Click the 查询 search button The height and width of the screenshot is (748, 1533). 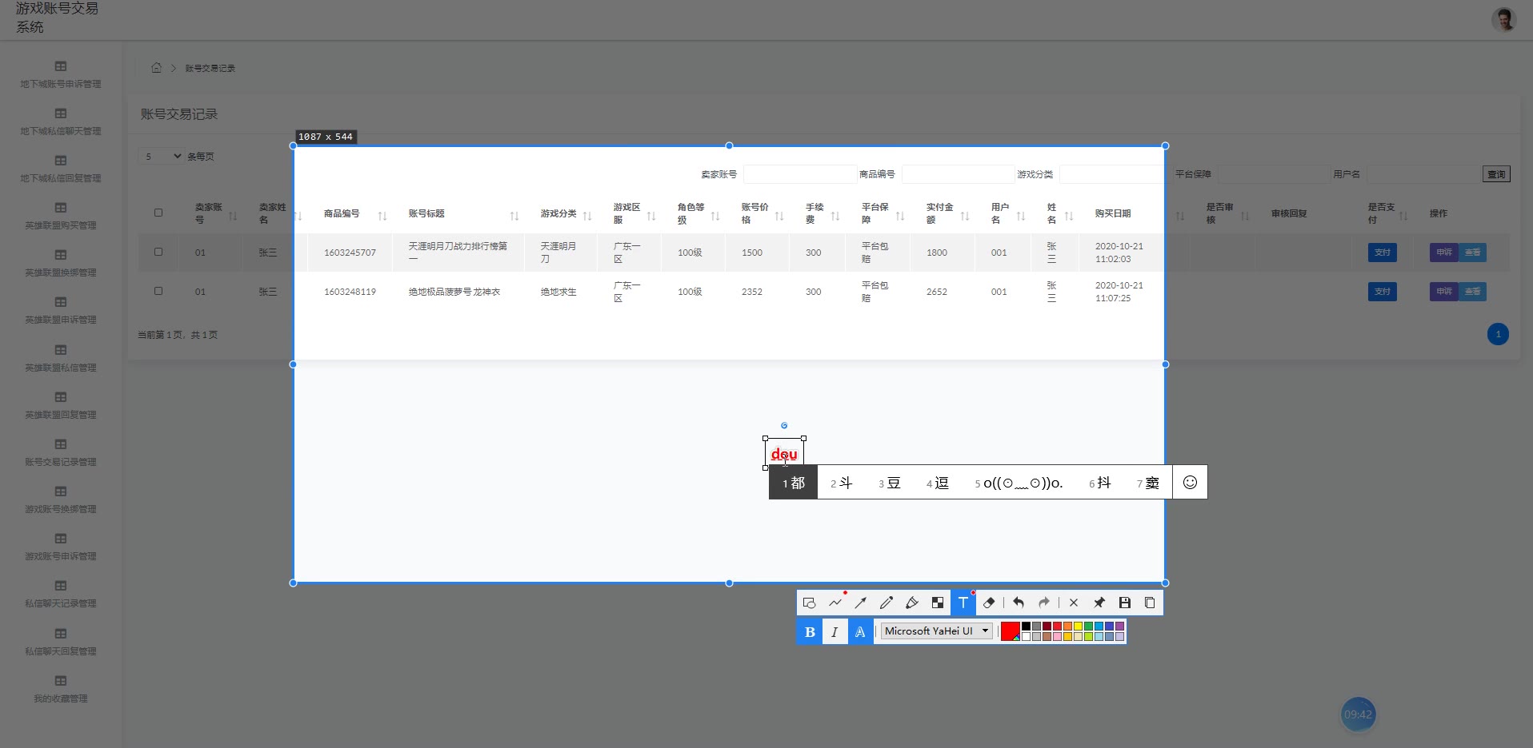(1496, 174)
